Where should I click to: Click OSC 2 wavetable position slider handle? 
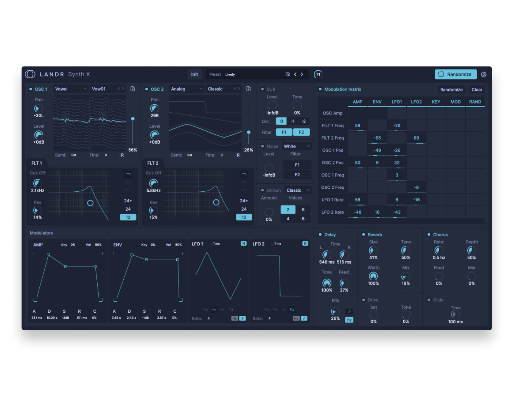point(249,132)
